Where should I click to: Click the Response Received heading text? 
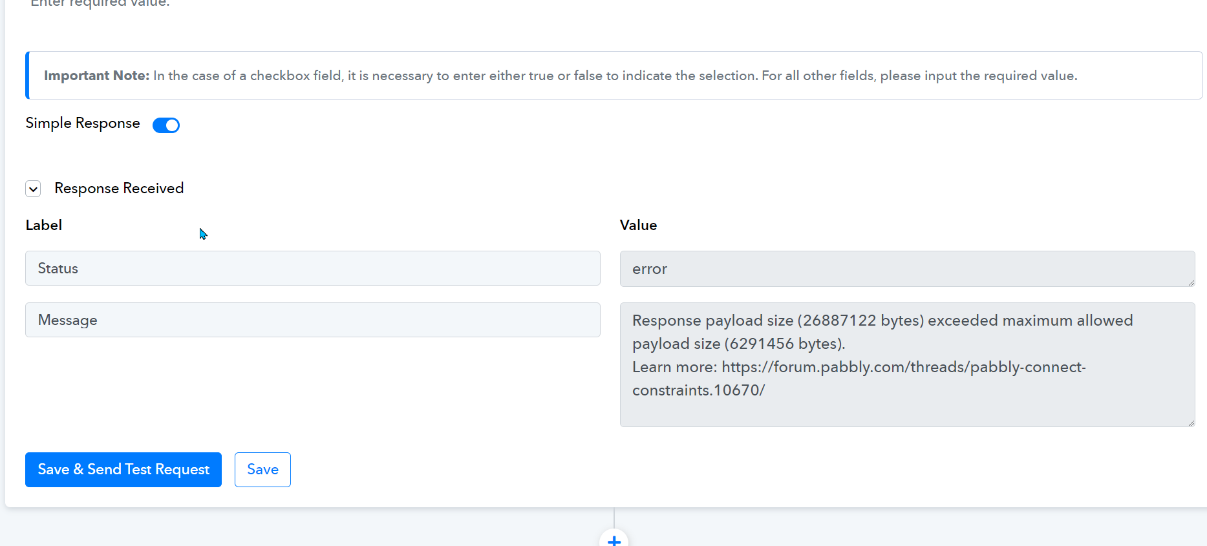click(x=119, y=188)
